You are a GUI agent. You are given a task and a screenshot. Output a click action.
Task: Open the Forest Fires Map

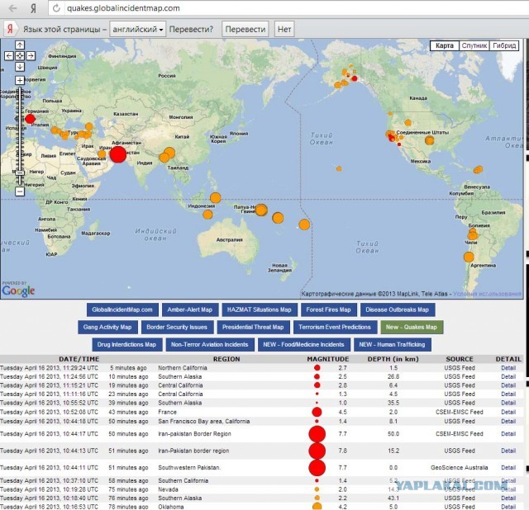point(329,309)
